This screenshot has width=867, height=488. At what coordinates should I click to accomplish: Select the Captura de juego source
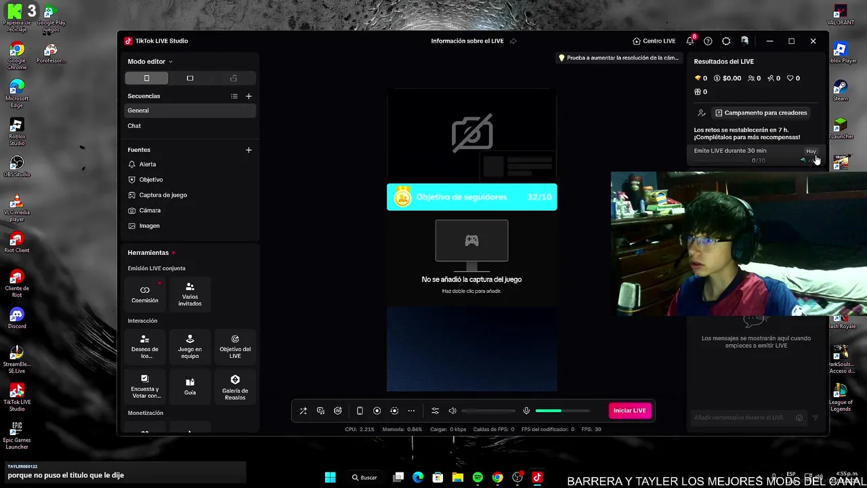[x=190, y=195]
